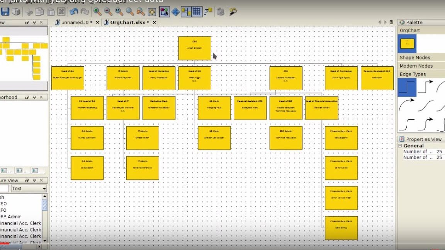Click the Redo toolbar icon
Image resolution: width=445 pixels, height=250 pixels.
[83, 11]
